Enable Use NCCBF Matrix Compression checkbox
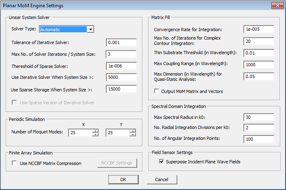 pos(15,163)
